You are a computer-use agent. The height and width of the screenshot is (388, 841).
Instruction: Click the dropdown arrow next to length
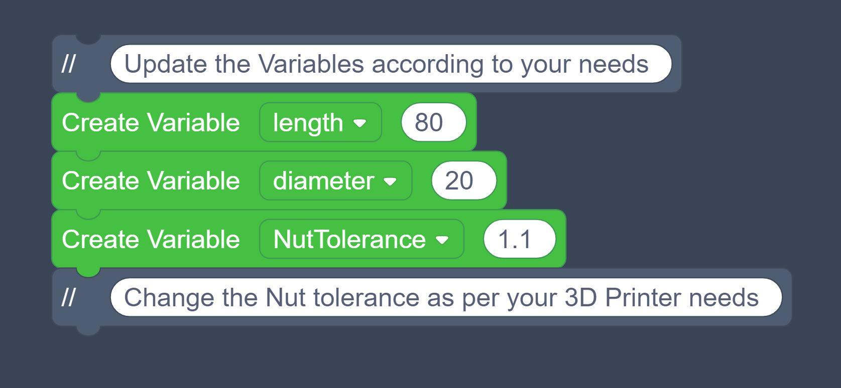pyautogui.click(x=361, y=122)
